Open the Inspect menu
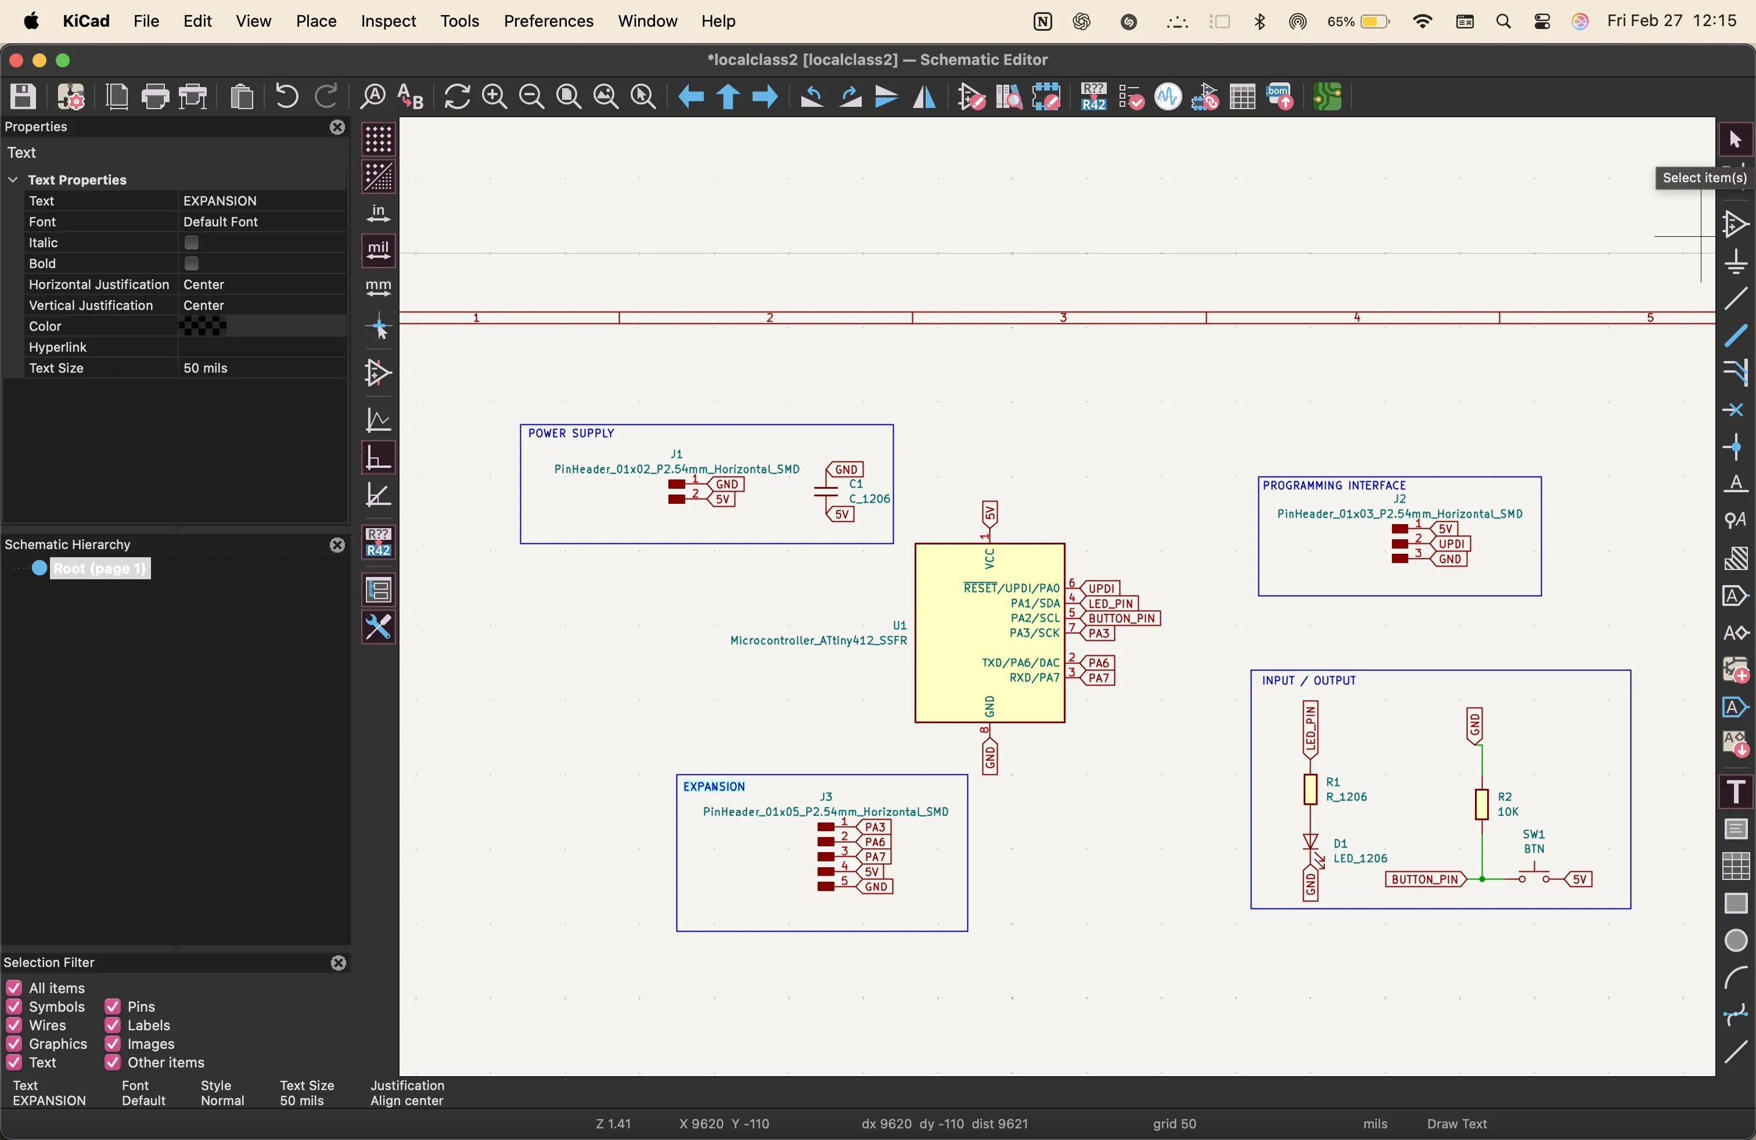The image size is (1756, 1140). 388,21
